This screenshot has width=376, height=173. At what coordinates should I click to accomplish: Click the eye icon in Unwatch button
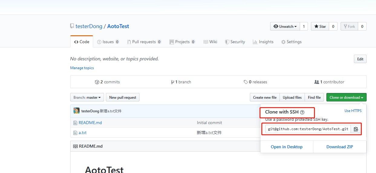tap(276, 26)
